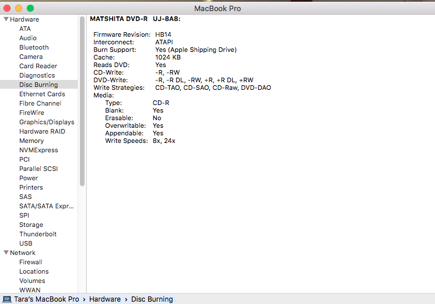View PCI hardware details
Image resolution: width=435 pixels, height=304 pixels.
click(x=24, y=159)
